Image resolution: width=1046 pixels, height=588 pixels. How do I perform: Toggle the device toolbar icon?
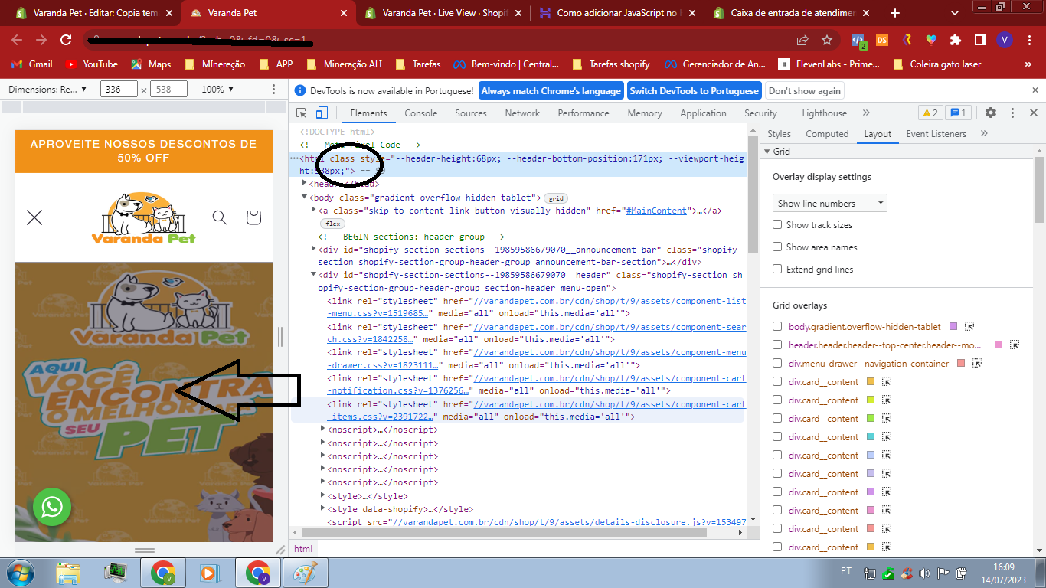(322, 113)
